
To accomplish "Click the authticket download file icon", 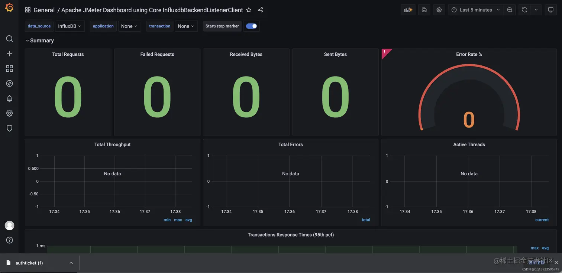I will point(9,263).
